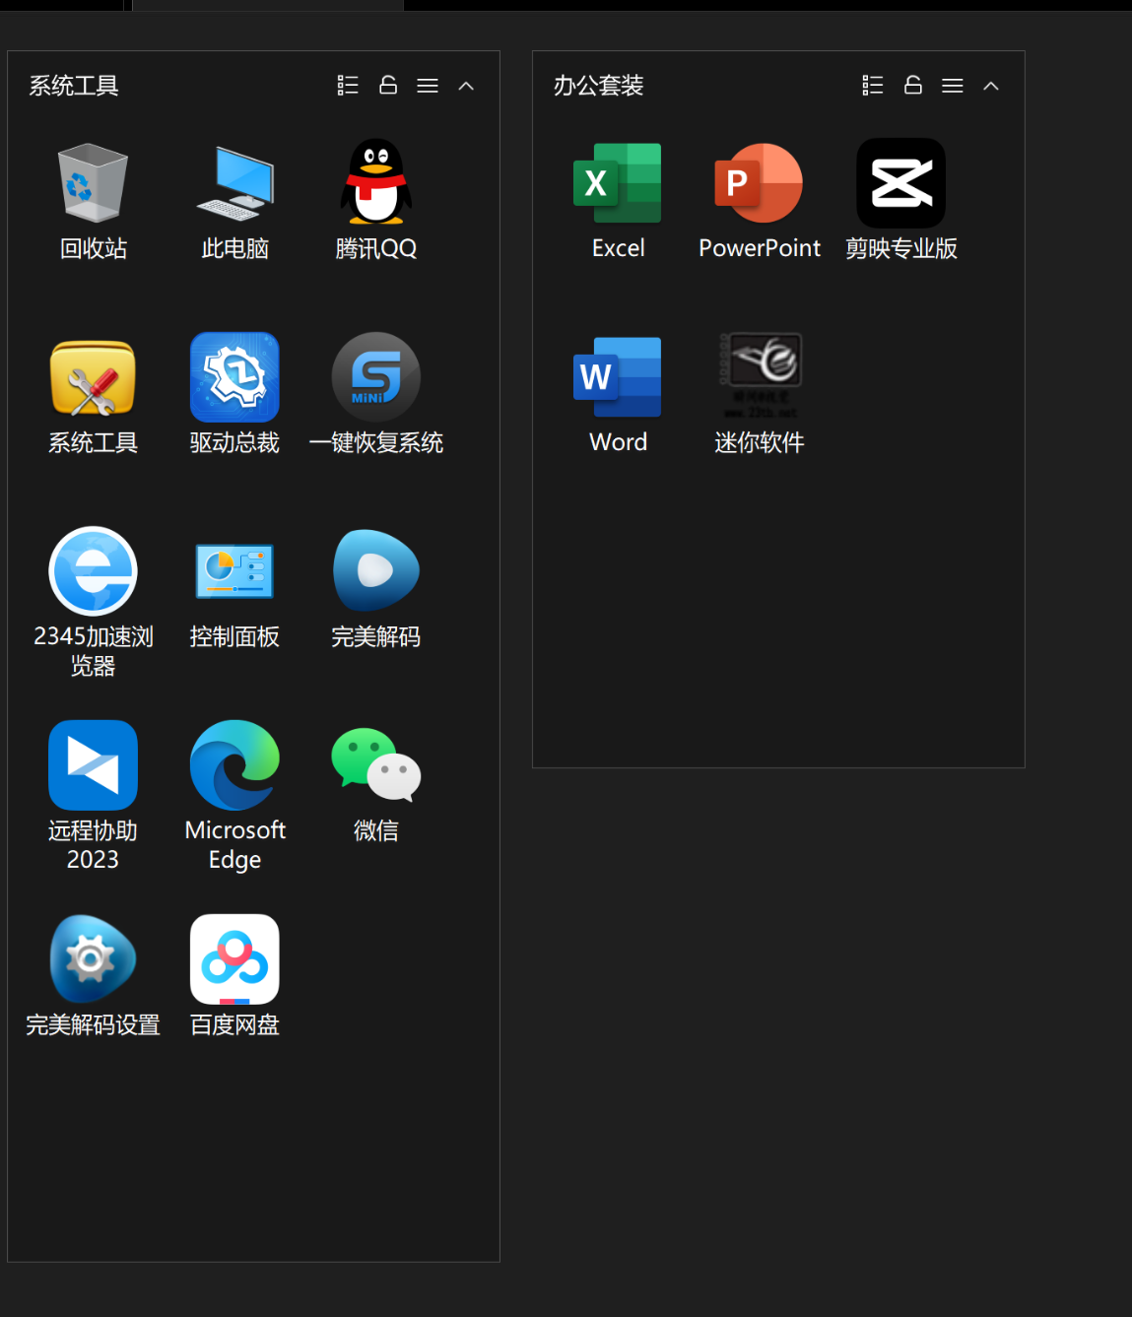
Task: Open the 回收站 recycle bin icon
Action: point(94,183)
